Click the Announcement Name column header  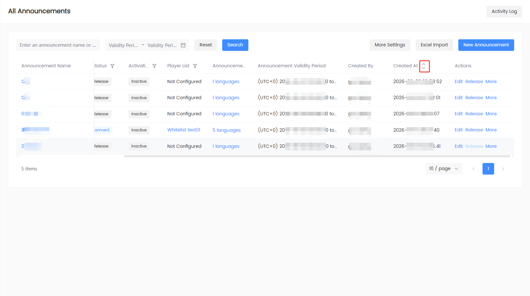pos(46,66)
